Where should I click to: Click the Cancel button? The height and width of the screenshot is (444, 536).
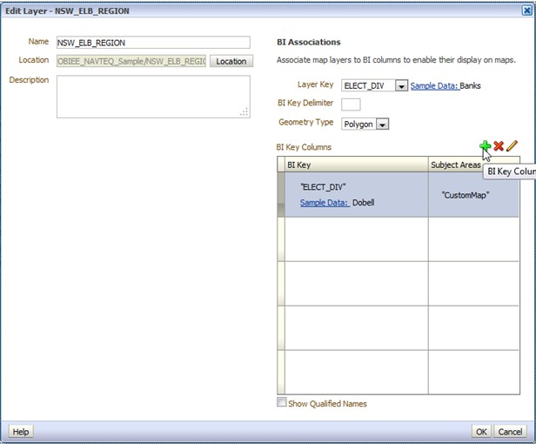(510, 432)
